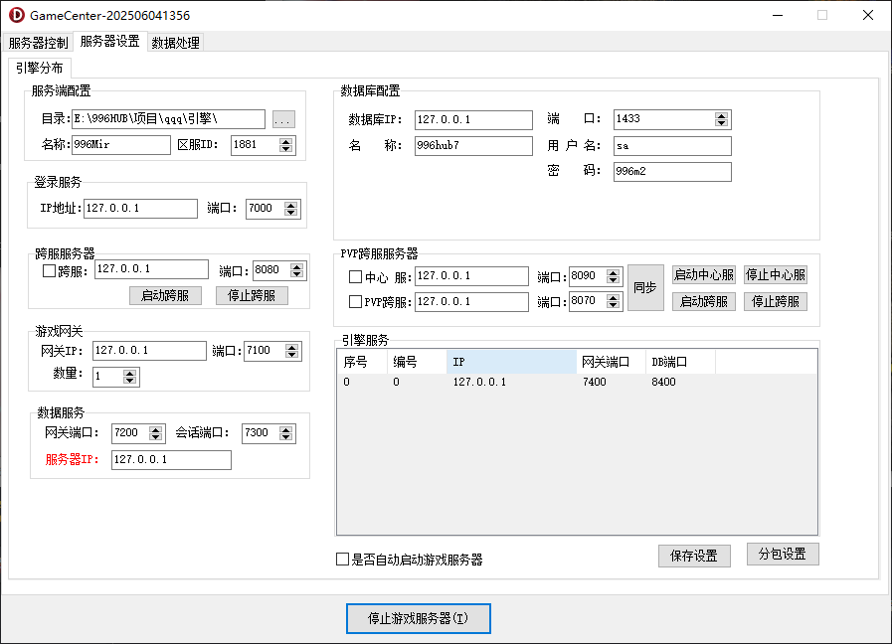This screenshot has height=644, width=892.
Task: Click the 登录服务 IP地址 field
Action: click(140, 209)
